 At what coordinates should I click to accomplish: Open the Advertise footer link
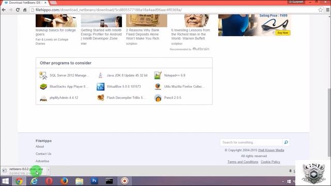point(42,161)
